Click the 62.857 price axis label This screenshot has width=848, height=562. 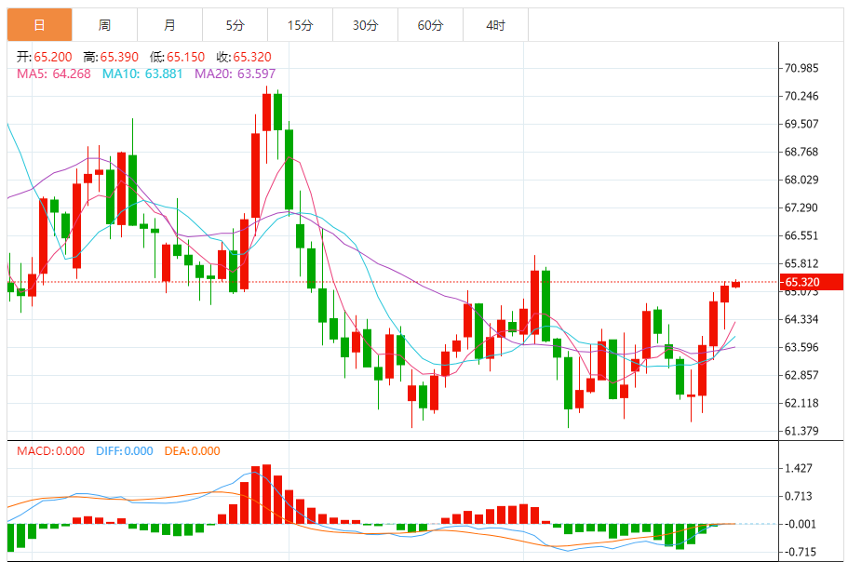[801, 375]
